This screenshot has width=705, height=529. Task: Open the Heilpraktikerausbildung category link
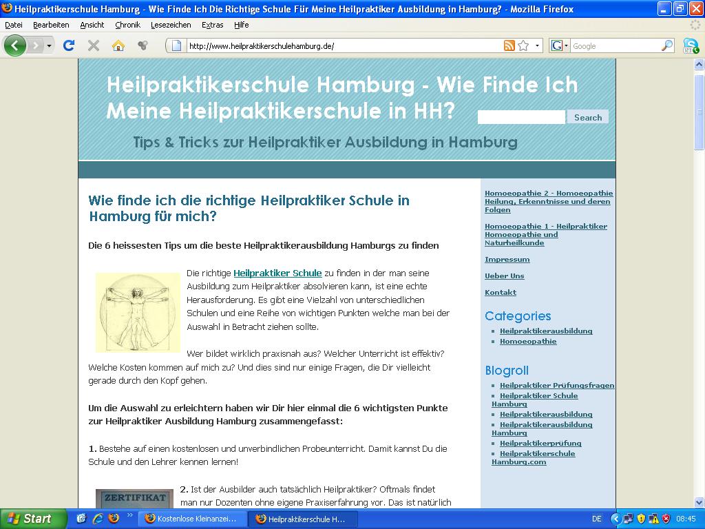546,331
